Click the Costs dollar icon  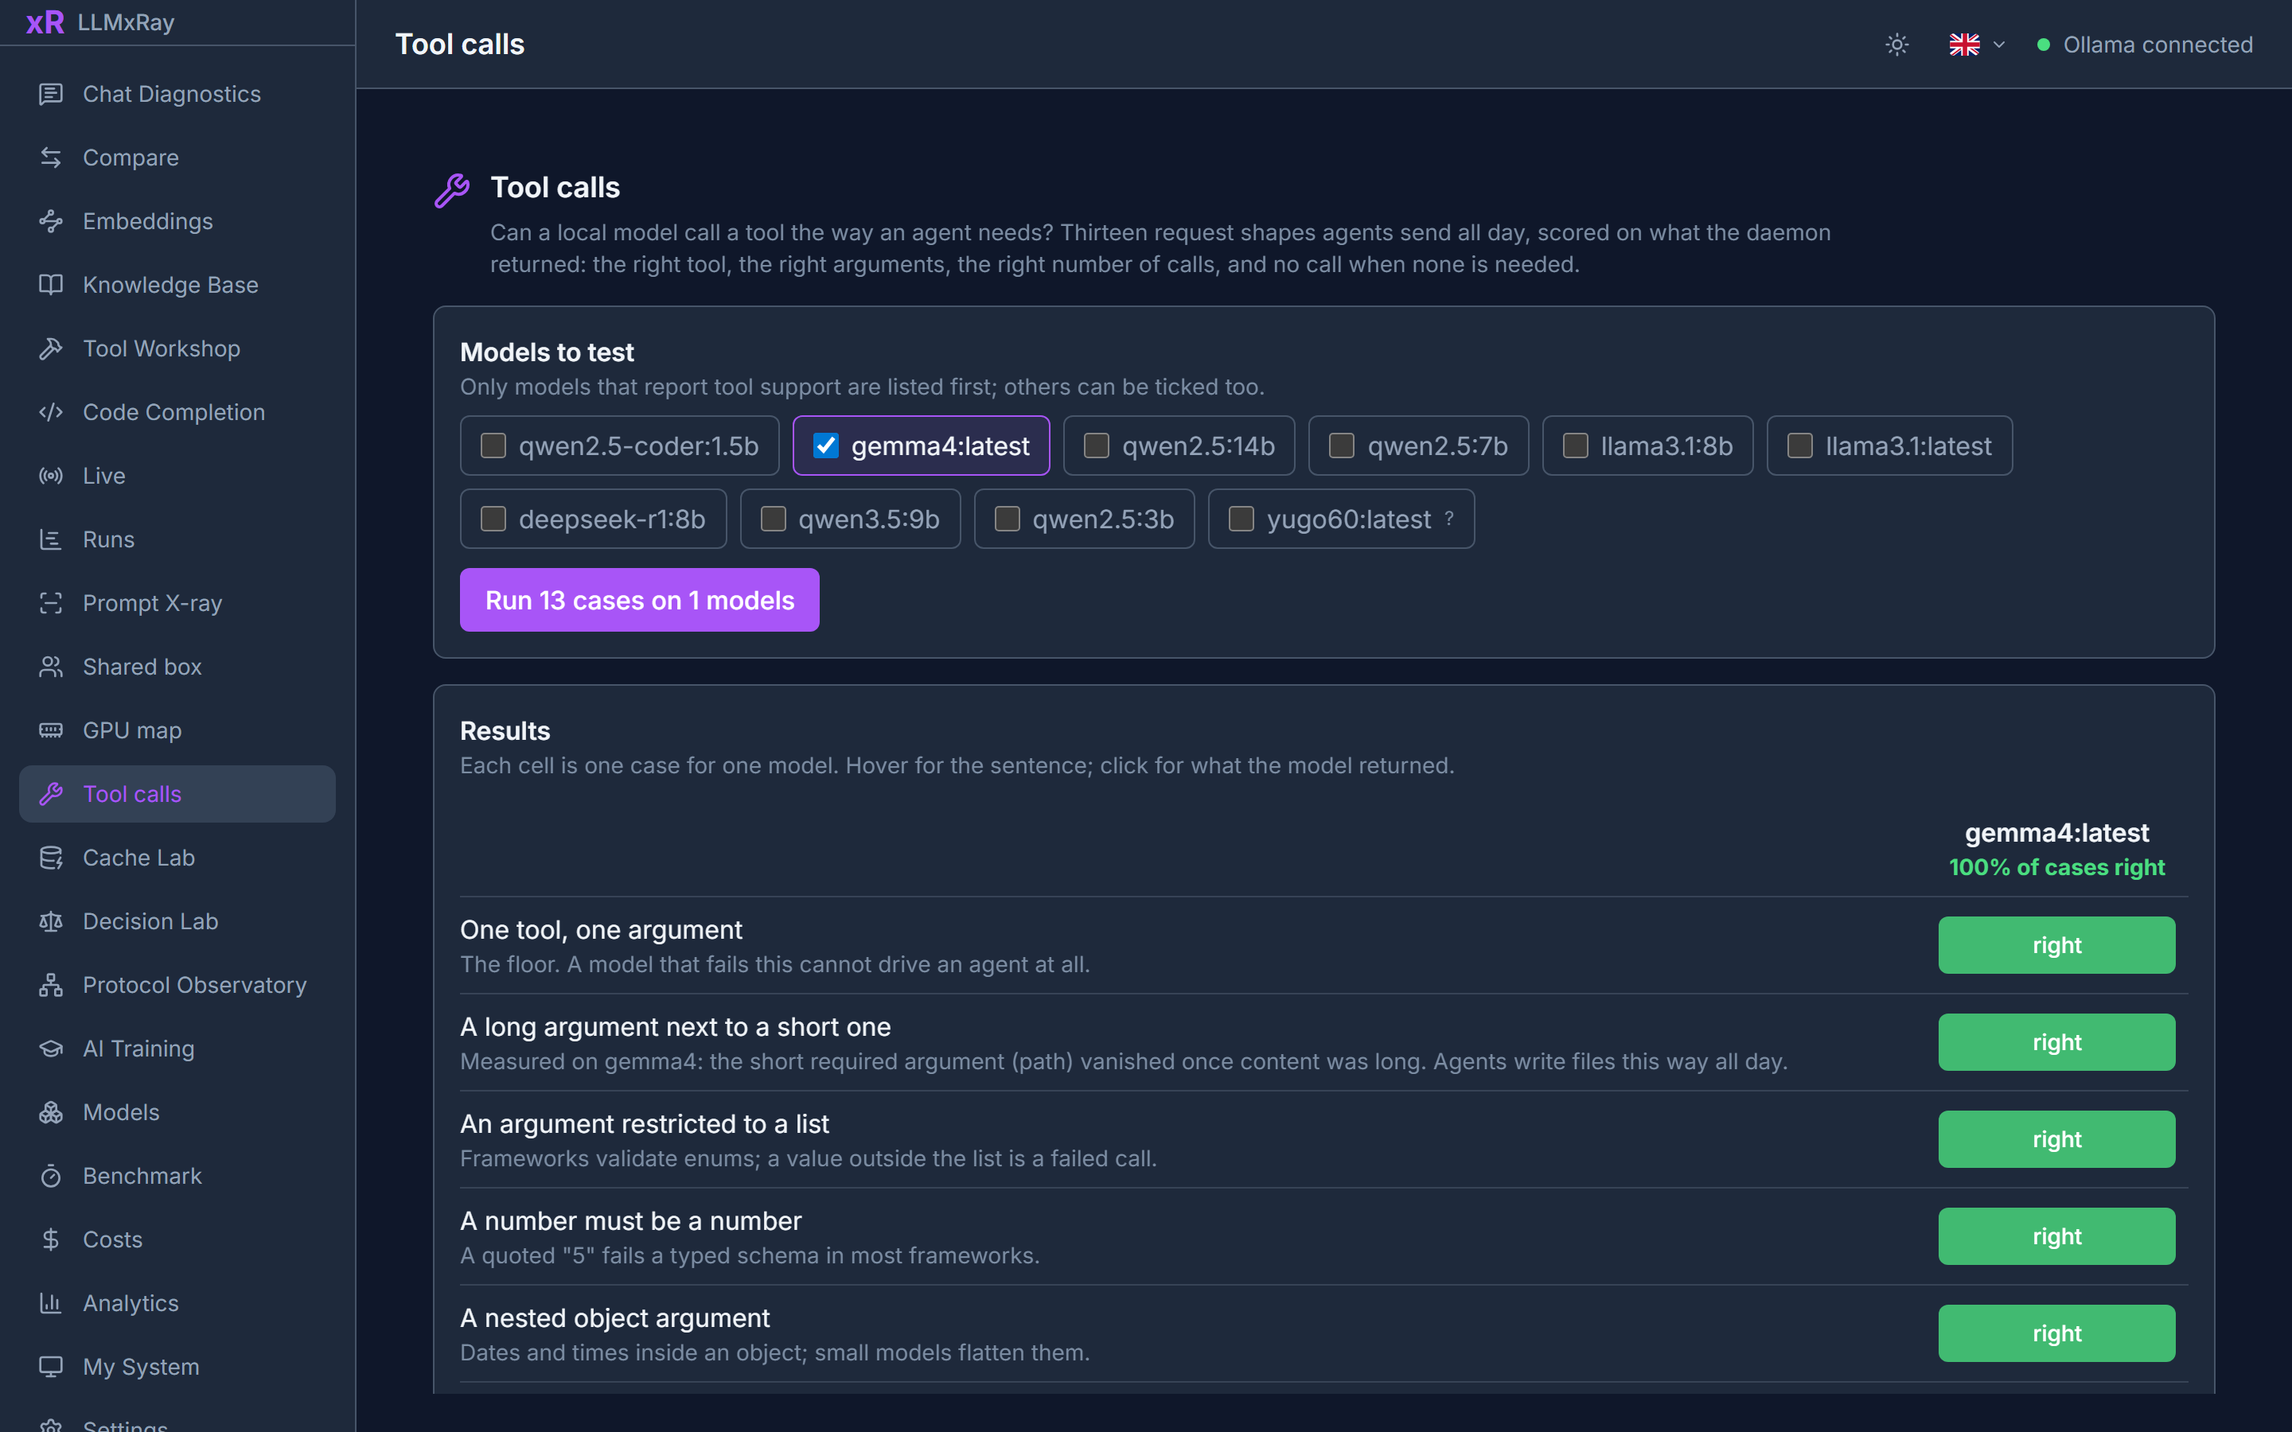pos(51,1239)
